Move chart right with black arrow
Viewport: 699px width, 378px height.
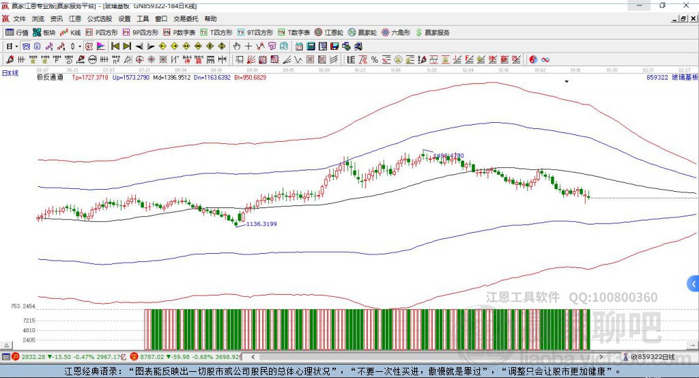(151, 46)
